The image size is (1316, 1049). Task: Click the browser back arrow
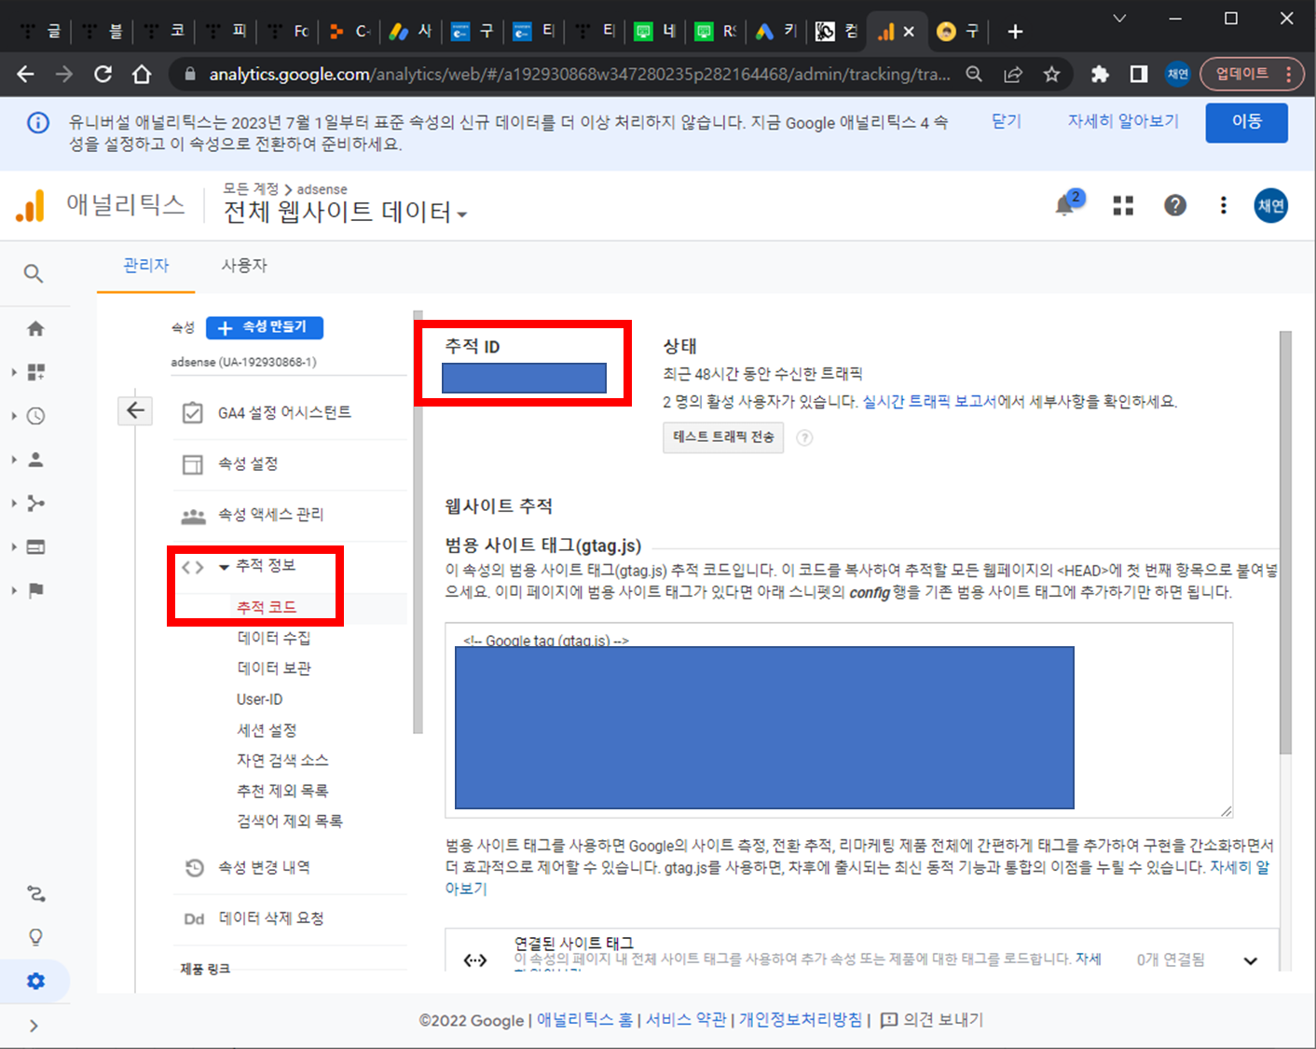tap(25, 75)
